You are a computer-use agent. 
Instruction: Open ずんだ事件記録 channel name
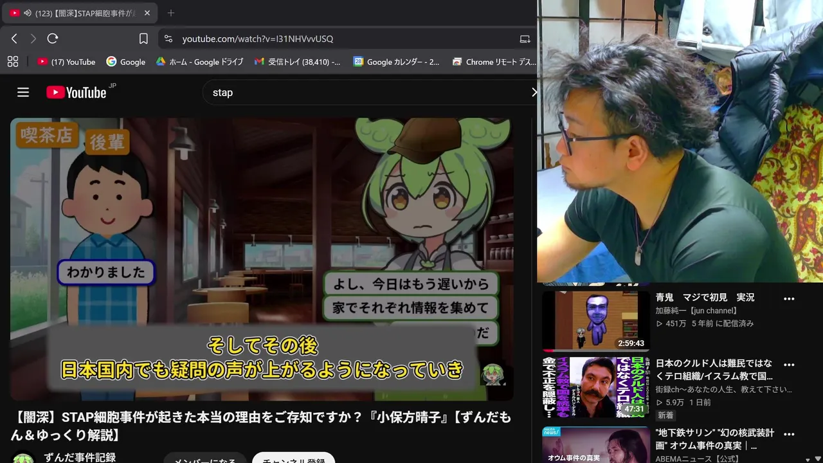[80, 457]
